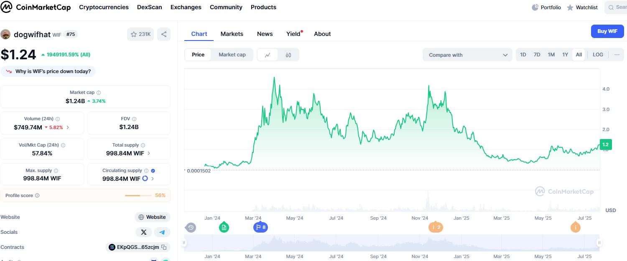Click the right handle of range slider
Screen dimensions: 627x261
599,243
